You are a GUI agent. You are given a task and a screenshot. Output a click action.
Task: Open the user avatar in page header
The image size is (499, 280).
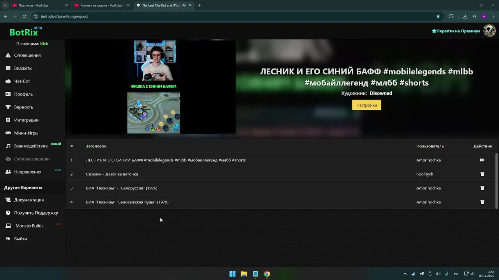tap(489, 31)
